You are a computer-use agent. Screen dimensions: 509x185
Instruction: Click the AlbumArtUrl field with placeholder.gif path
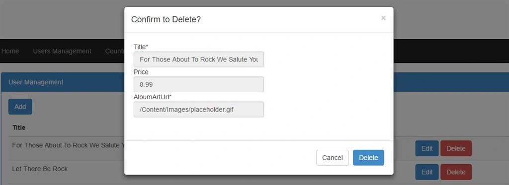(199, 110)
